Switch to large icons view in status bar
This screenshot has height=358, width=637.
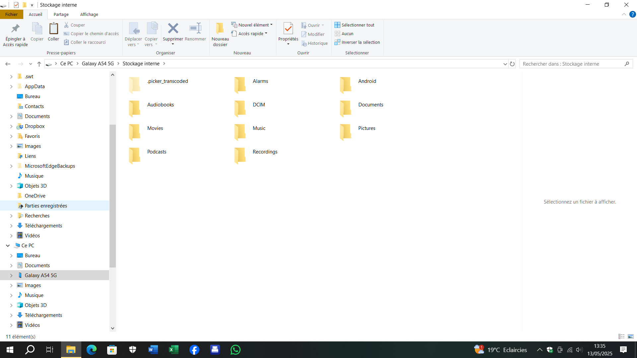coord(631,336)
